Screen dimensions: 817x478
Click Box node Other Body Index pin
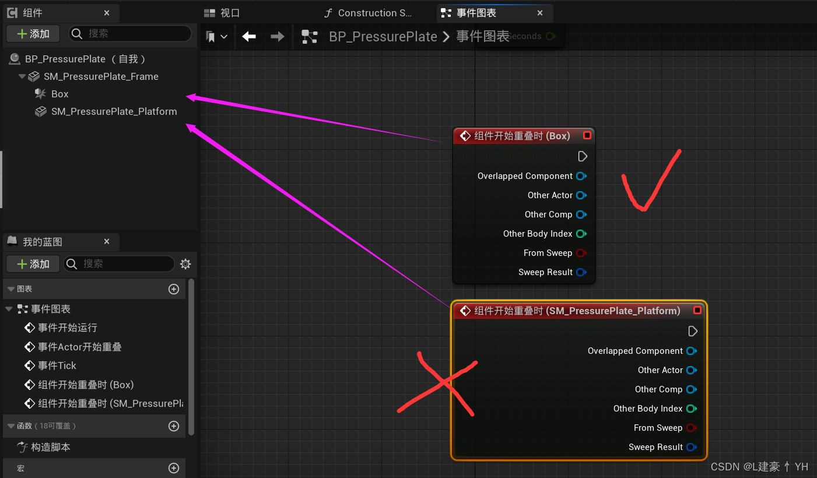pos(581,234)
